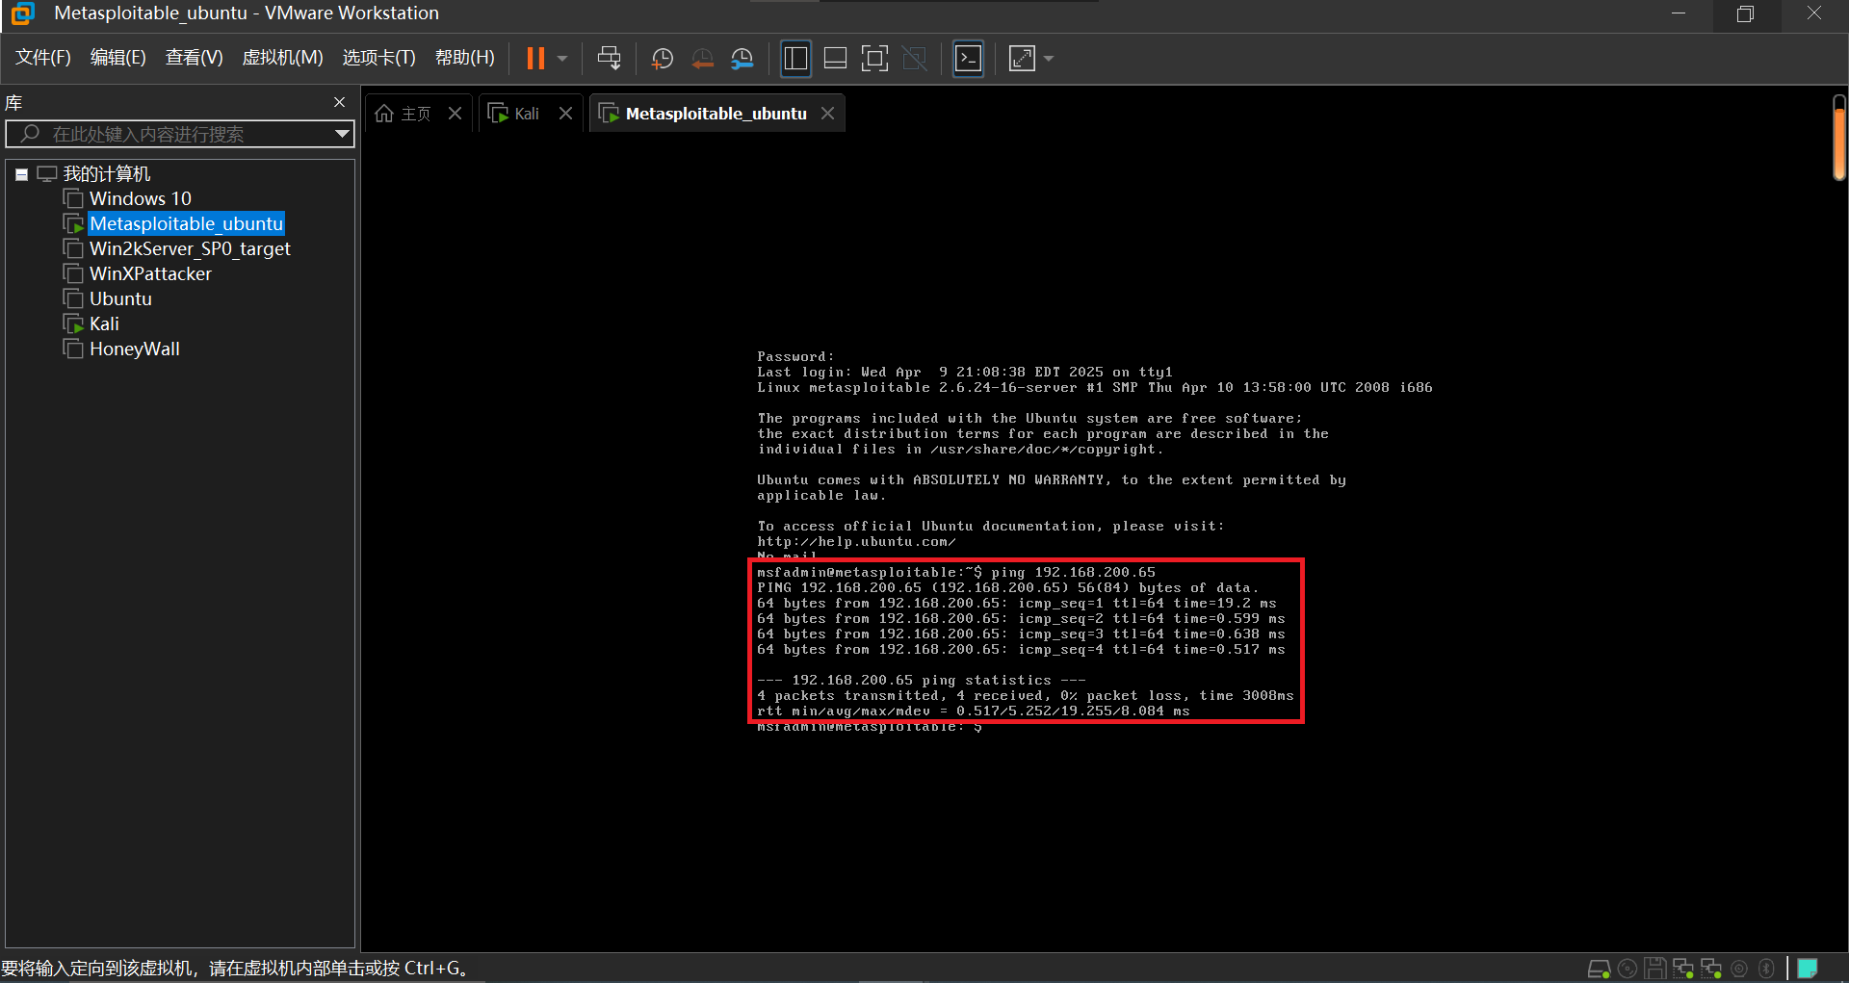The width and height of the screenshot is (1849, 983).
Task: Click the Bluetooth device status icon
Action: coord(1766,969)
